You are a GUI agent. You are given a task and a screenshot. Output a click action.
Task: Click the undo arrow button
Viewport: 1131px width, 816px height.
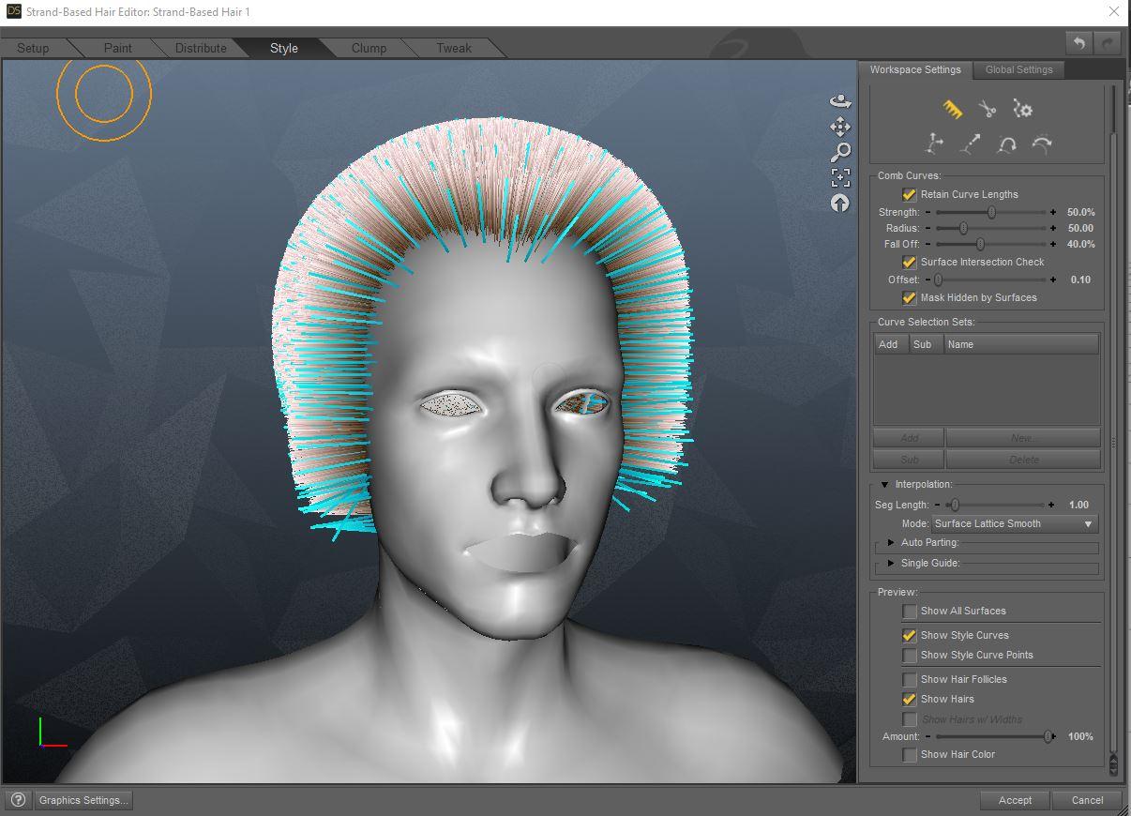[x=1079, y=43]
